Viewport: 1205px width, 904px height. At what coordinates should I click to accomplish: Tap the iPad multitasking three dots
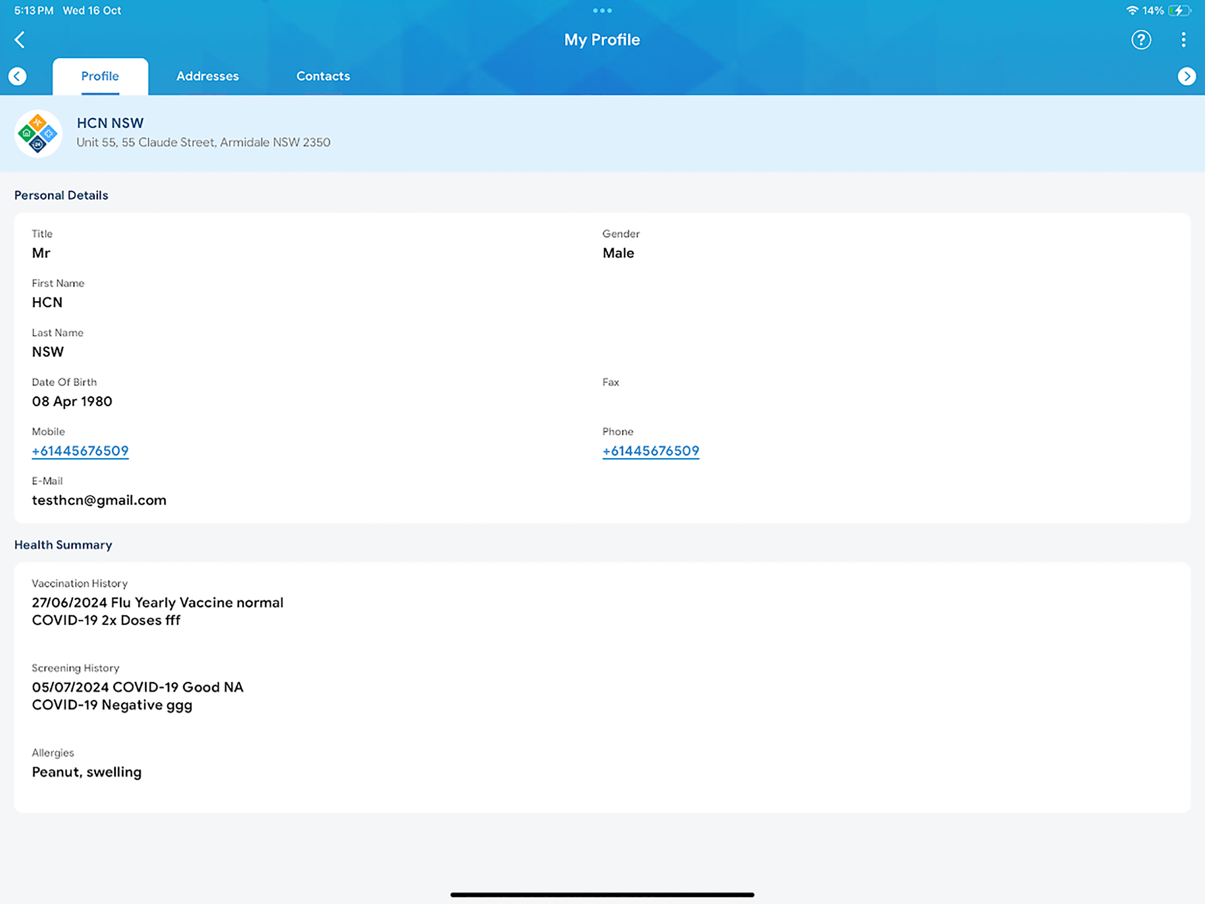point(602,11)
